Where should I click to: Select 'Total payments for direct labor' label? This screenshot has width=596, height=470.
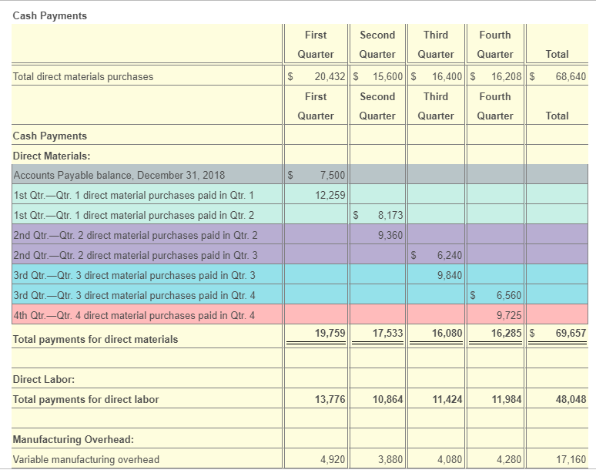pos(85,399)
